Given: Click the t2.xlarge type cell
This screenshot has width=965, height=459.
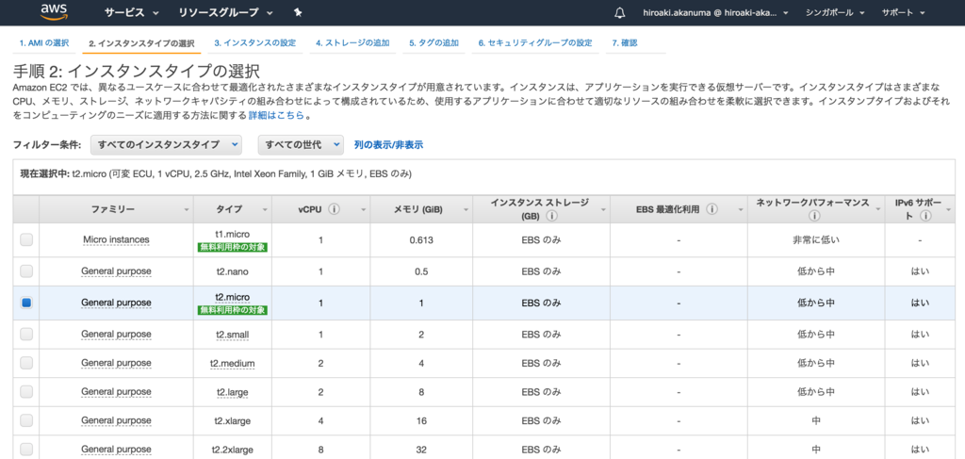Looking at the screenshot, I should (x=233, y=421).
